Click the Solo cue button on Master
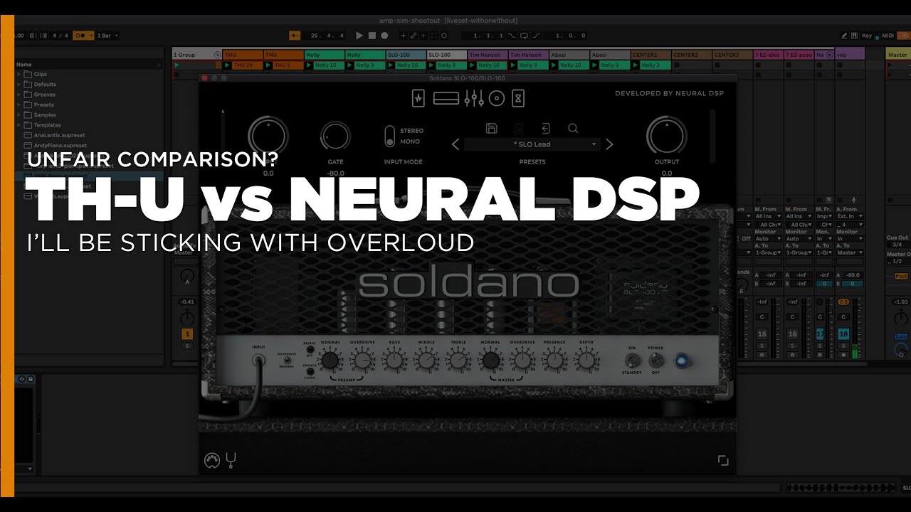The image size is (911, 512). (901, 336)
